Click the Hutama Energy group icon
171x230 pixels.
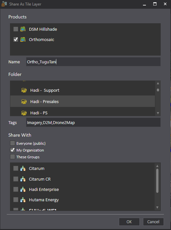[23, 200]
